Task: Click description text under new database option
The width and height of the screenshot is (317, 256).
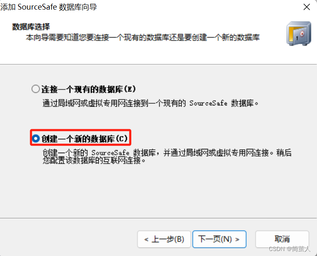Action: pos(167,156)
